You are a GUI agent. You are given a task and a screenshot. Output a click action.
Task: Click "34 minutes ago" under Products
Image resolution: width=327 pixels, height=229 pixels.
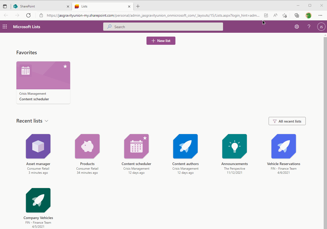click(x=87, y=173)
